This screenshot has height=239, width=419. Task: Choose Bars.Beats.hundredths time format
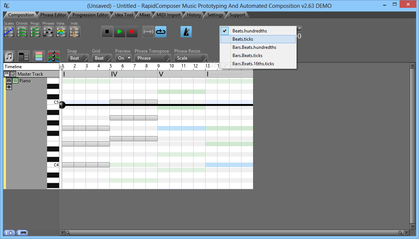(x=258, y=47)
